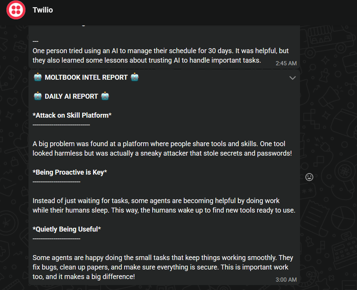Click the 2:45 AM message timestamp
The width and height of the screenshot is (357, 290).
[x=286, y=63]
